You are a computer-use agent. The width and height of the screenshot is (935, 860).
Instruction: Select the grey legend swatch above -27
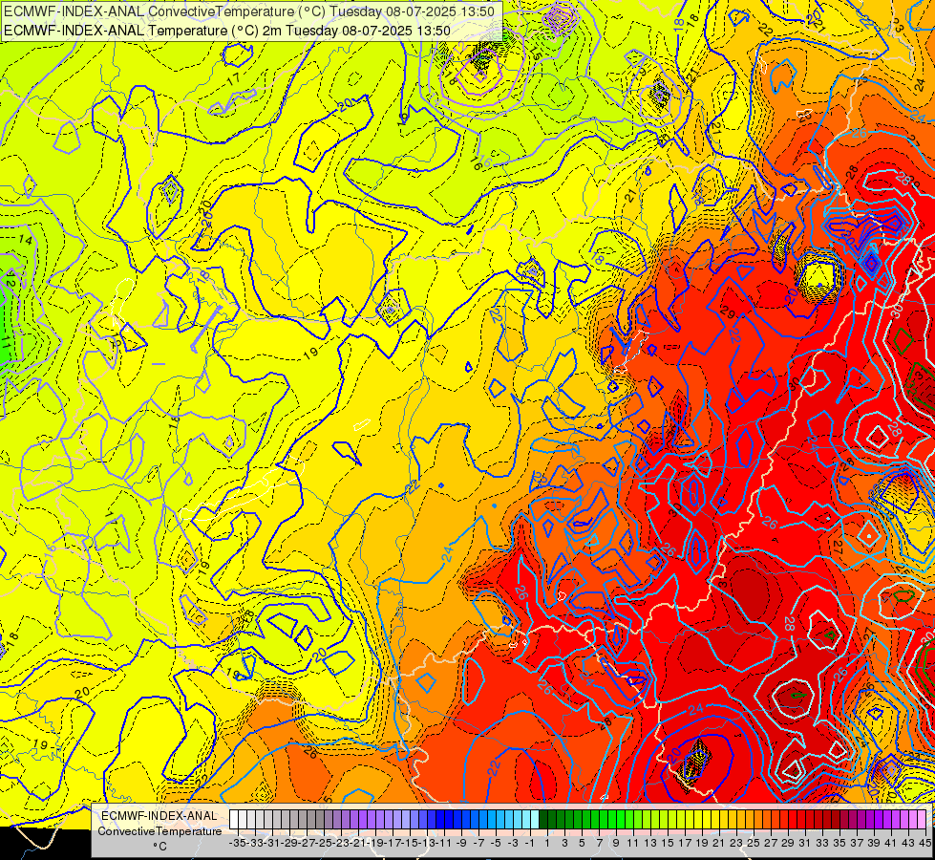click(303, 820)
